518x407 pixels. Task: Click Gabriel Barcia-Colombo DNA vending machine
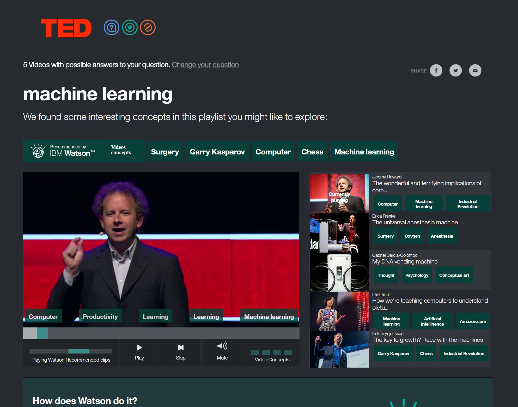pyautogui.click(x=405, y=261)
